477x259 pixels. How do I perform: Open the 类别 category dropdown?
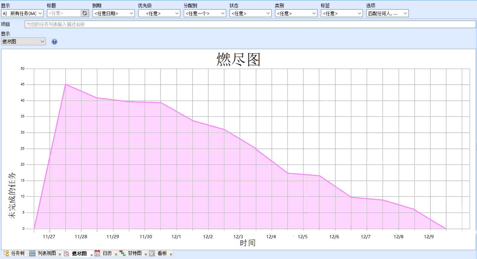296,13
